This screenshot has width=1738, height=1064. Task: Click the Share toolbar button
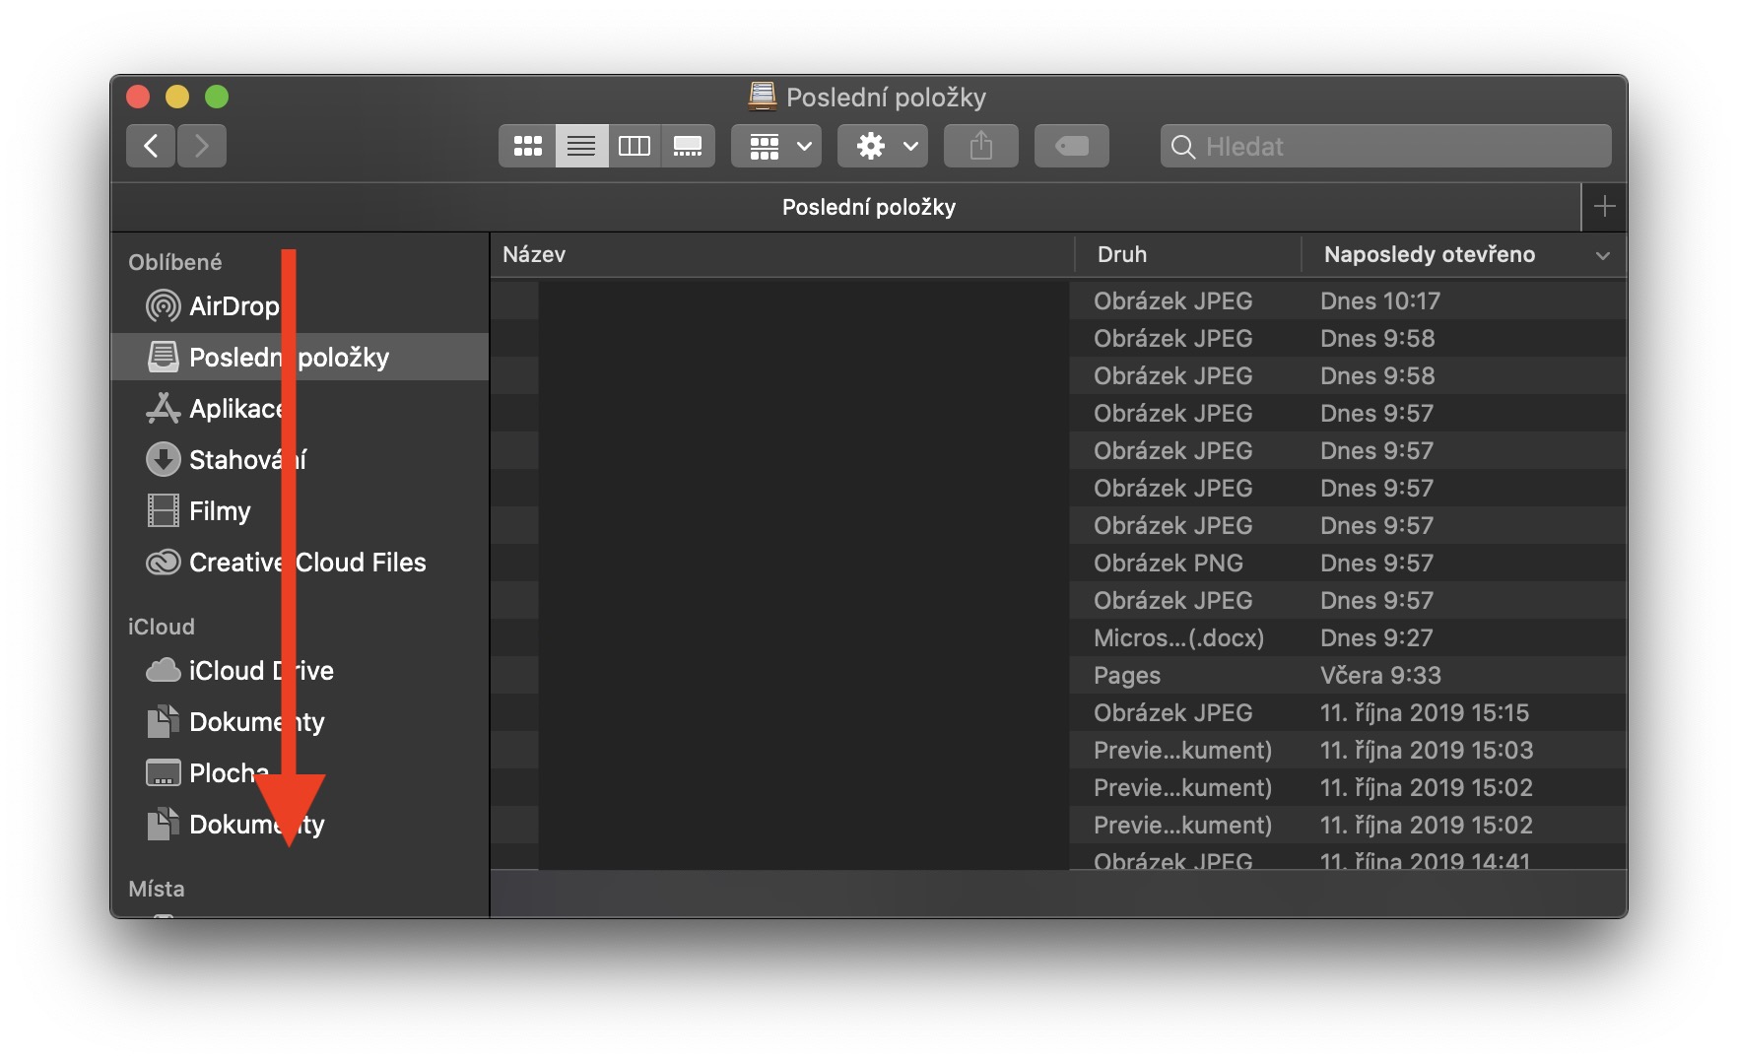pos(981,146)
